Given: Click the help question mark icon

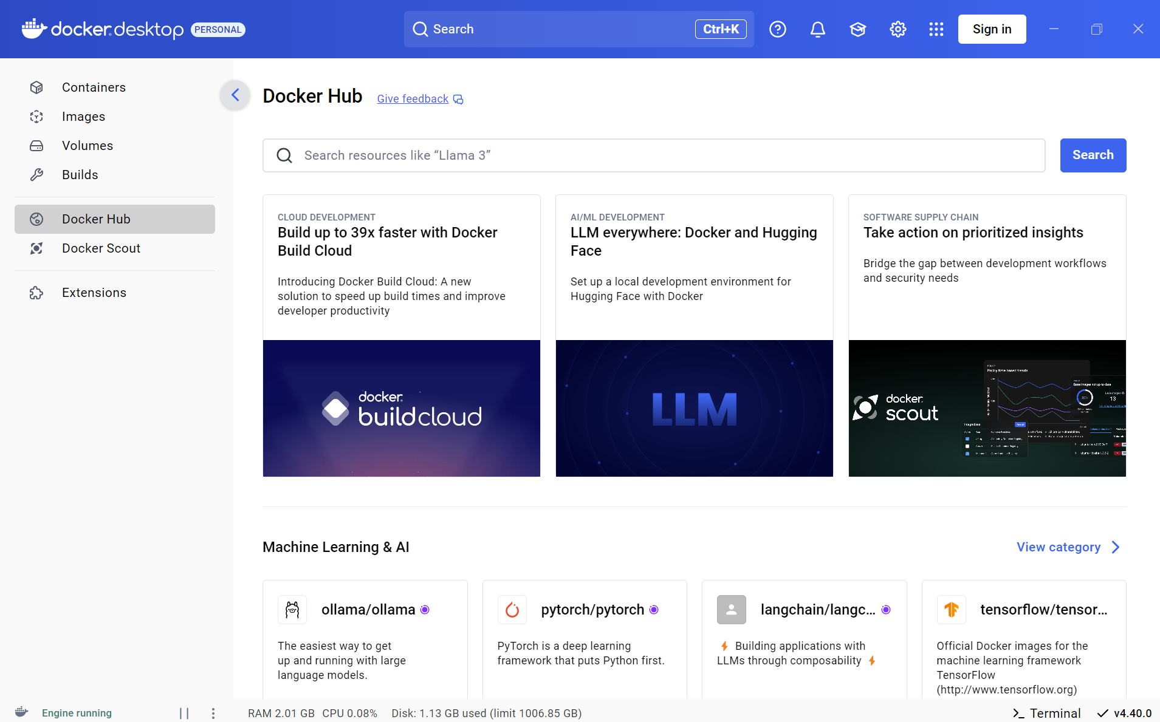Looking at the screenshot, I should point(778,29).
